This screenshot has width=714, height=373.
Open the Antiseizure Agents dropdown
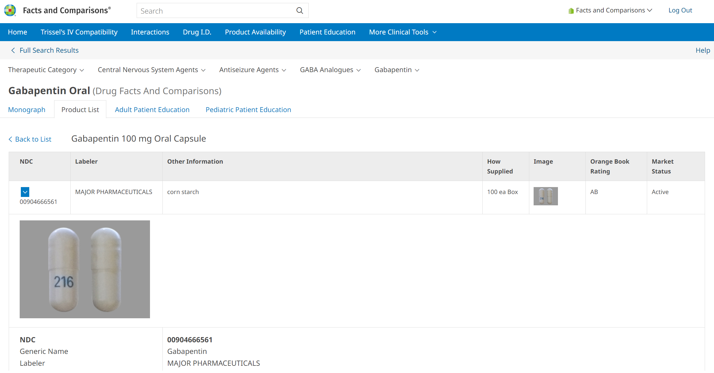252,70
